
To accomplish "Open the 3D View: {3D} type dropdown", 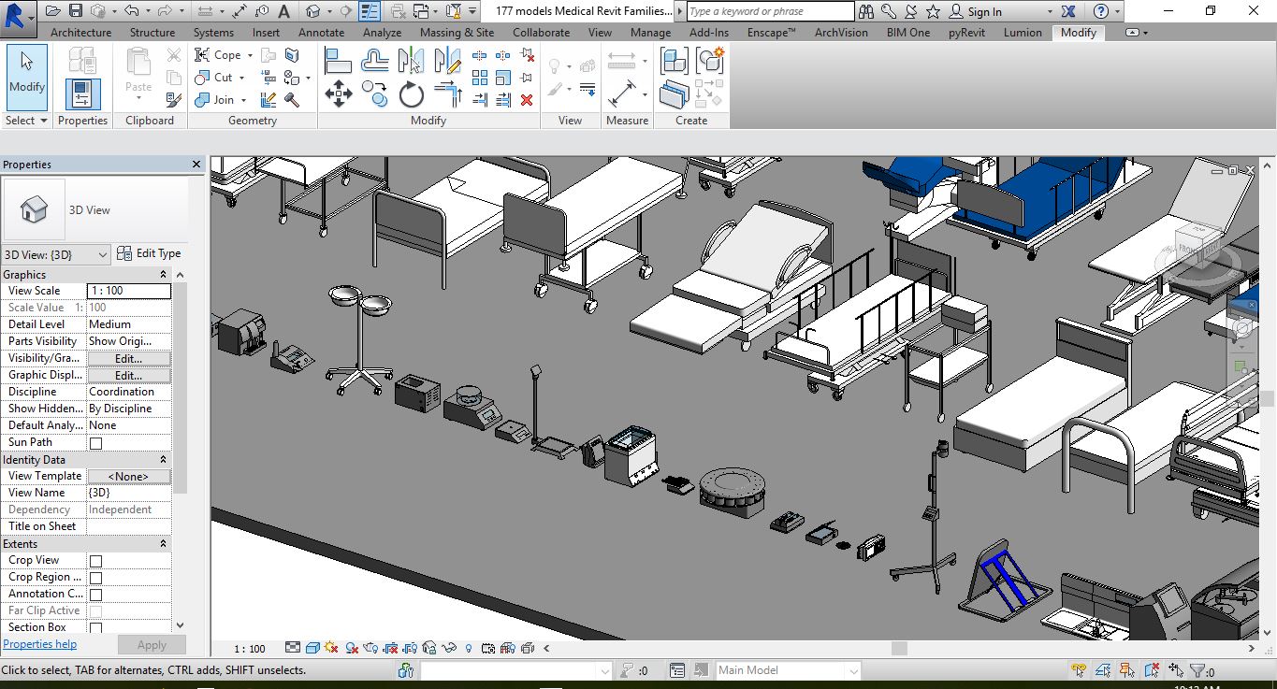I will (56, 254).
